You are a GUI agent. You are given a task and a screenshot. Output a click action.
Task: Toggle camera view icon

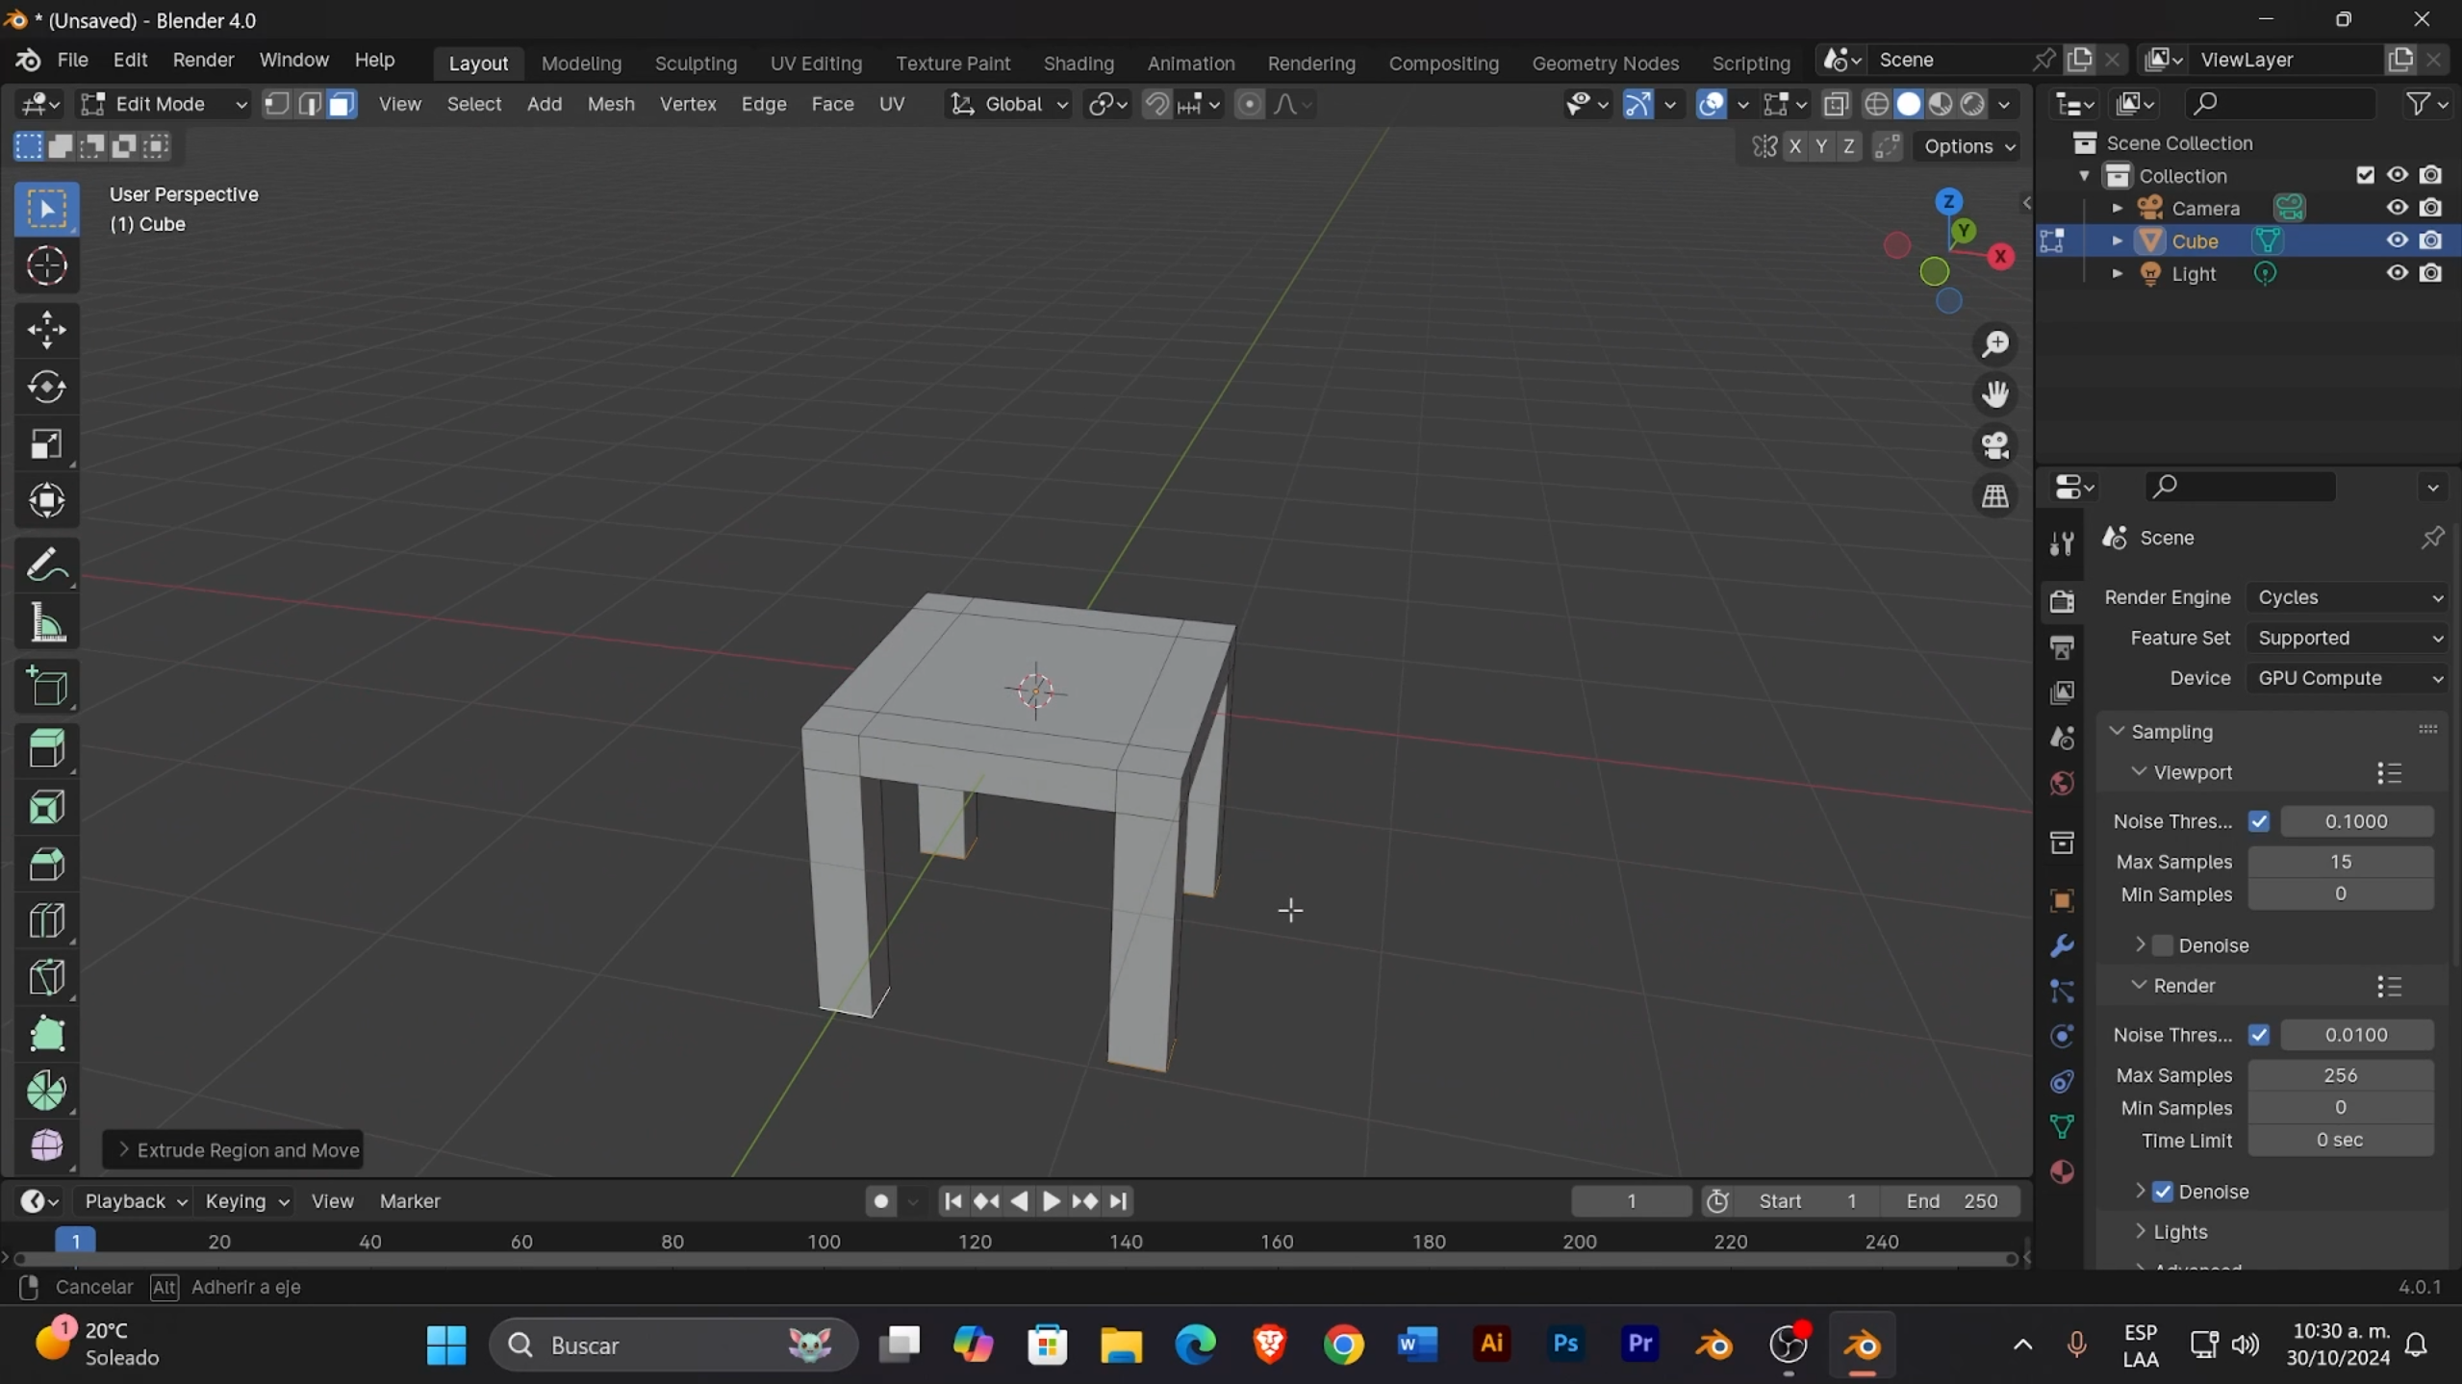click(x=1995, y=445)
